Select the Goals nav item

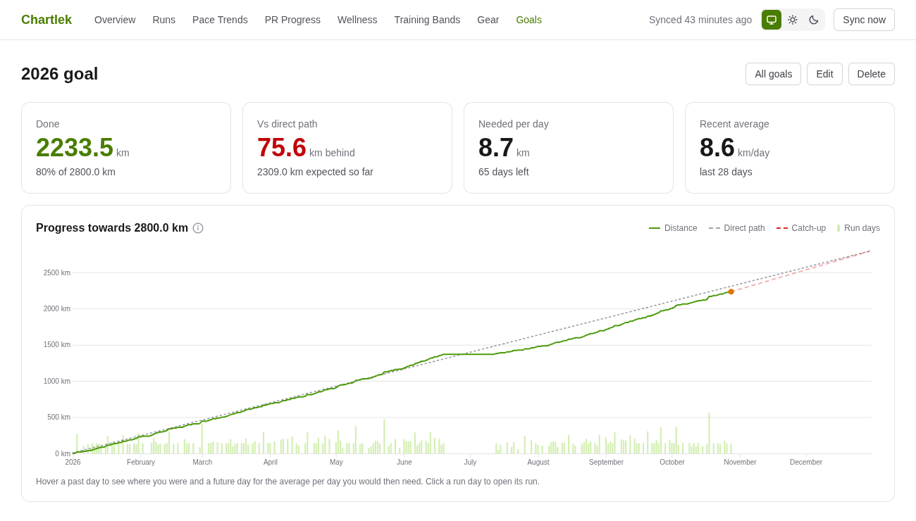pos(529,20)
